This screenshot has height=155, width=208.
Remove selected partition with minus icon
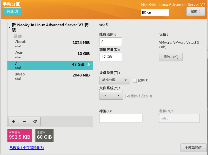(24, 121)
